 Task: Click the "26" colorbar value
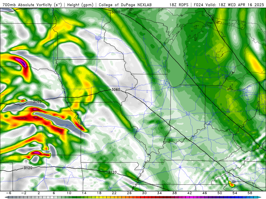tap(129, 193)
